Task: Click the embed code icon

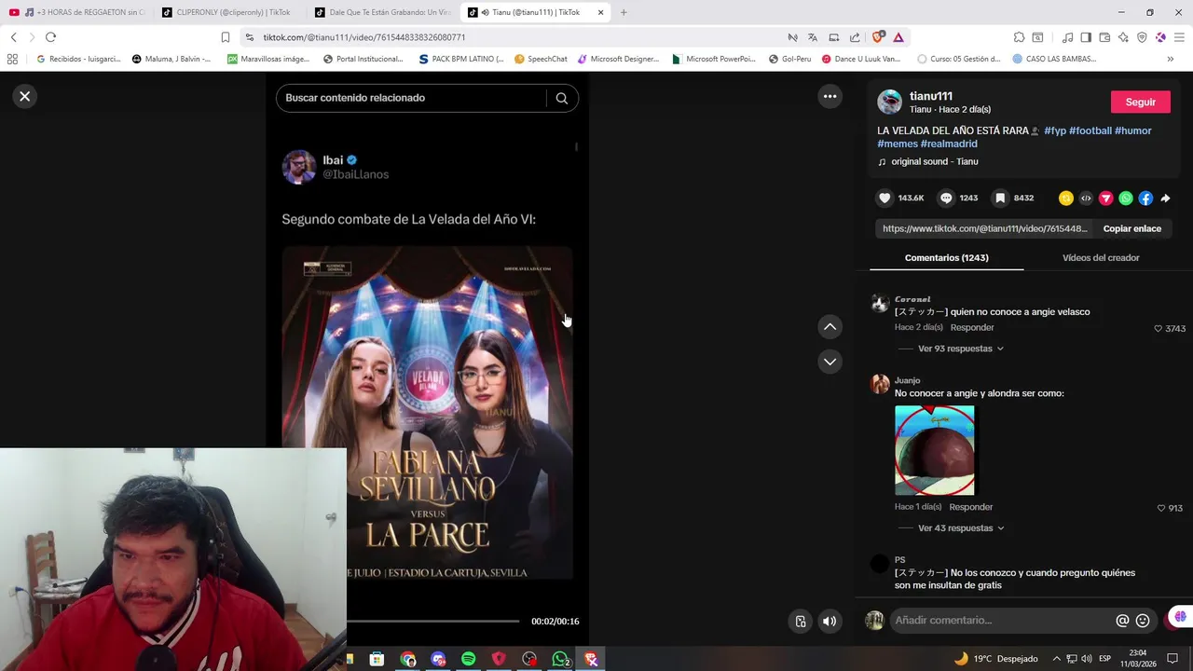Action: pos(1086,198)
